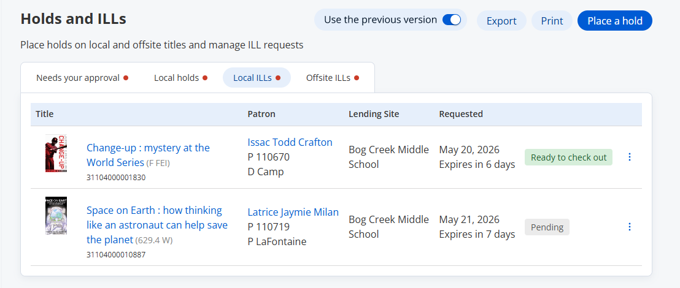Screen dimensions: 680x288
Task: Click the Ready to check out status badge
Action: coord(568,157)
